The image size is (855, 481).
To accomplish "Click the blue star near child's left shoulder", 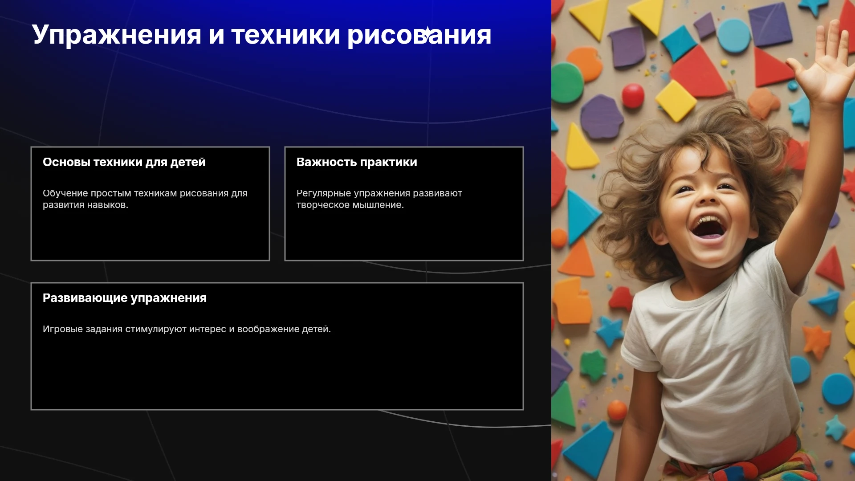I will (610, 332).
